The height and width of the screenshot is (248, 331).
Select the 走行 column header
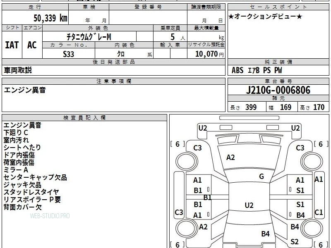coord(35,7)
